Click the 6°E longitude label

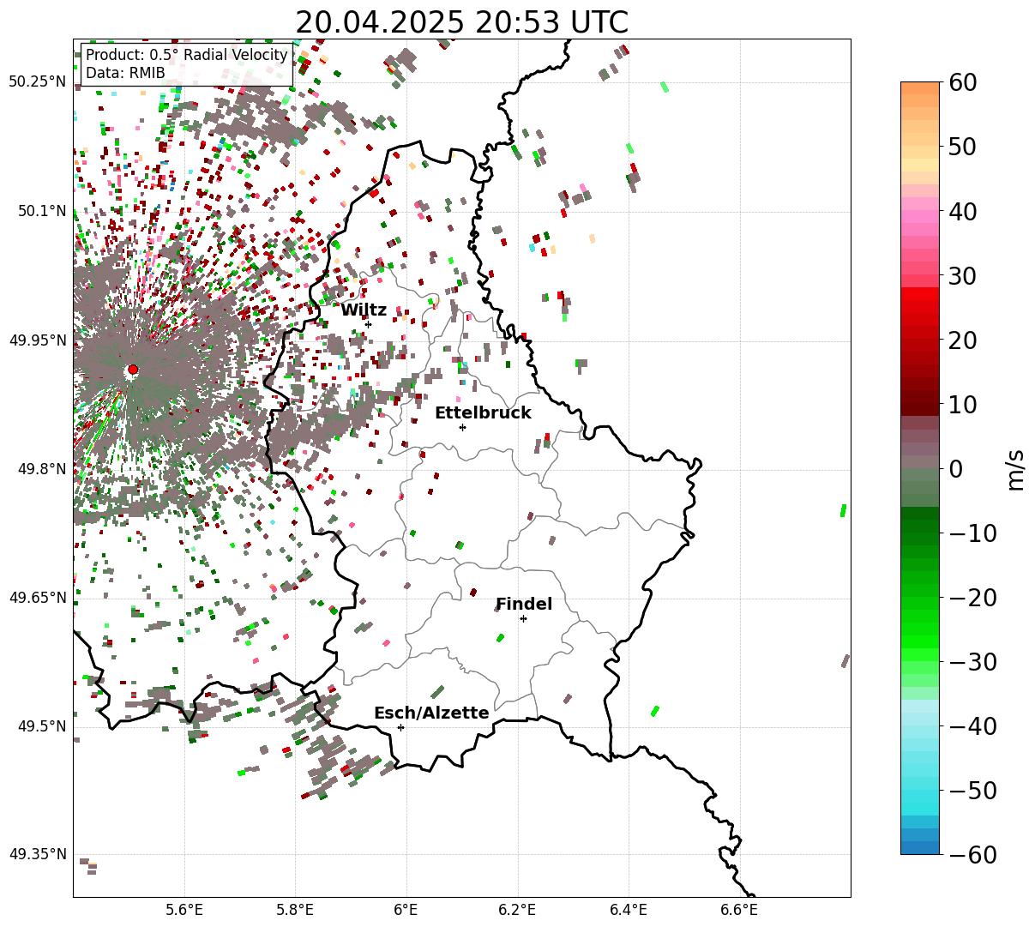pyautogui.click(x=406, y=909)
